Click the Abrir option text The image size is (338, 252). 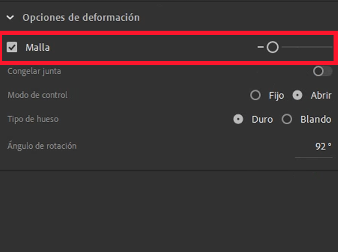[321, 95]
